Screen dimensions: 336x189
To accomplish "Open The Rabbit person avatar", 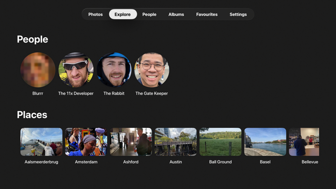I will (x=114, y=70).
